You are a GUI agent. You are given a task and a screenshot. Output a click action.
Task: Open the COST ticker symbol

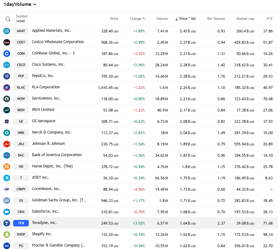[x=21, y=42]
